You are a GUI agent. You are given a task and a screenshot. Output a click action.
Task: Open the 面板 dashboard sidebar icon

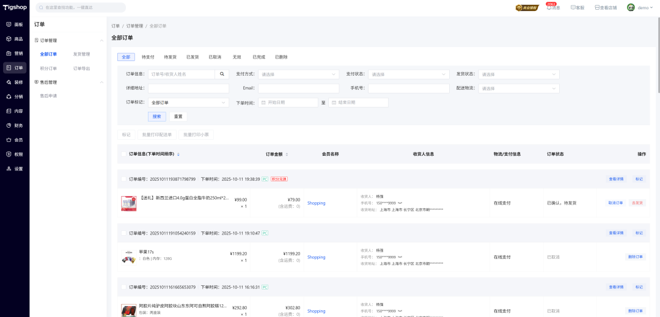(x=9, y=24)
